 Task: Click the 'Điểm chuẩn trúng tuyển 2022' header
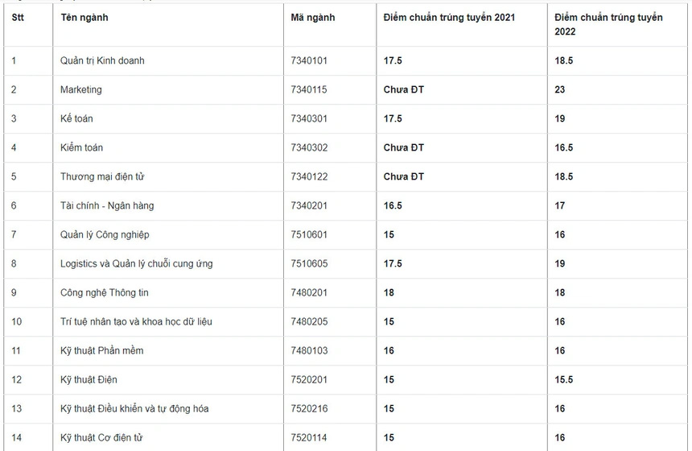(608, 24)
